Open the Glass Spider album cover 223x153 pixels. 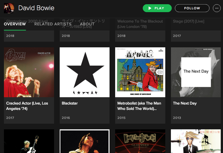(140, 141)
